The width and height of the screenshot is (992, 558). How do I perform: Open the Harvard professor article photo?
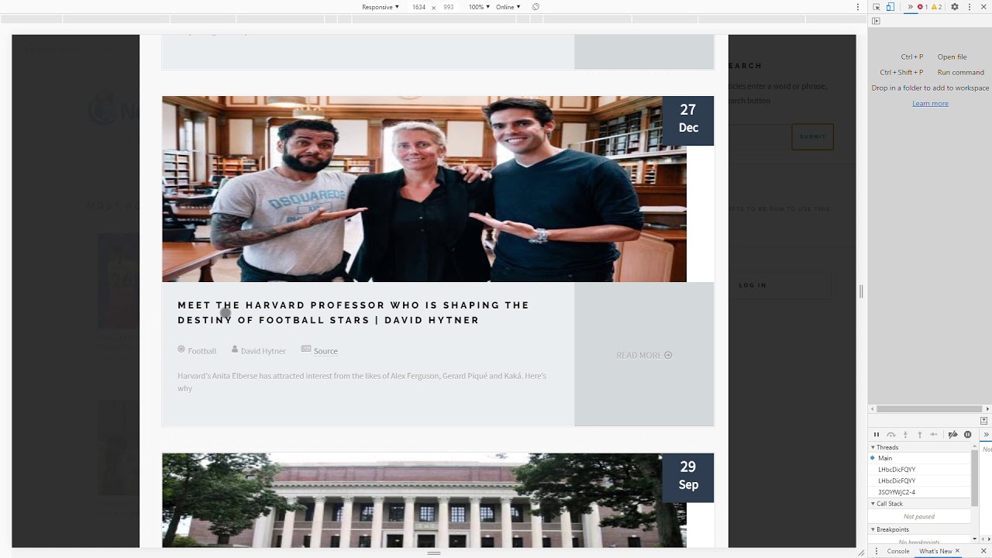[424, 189]
